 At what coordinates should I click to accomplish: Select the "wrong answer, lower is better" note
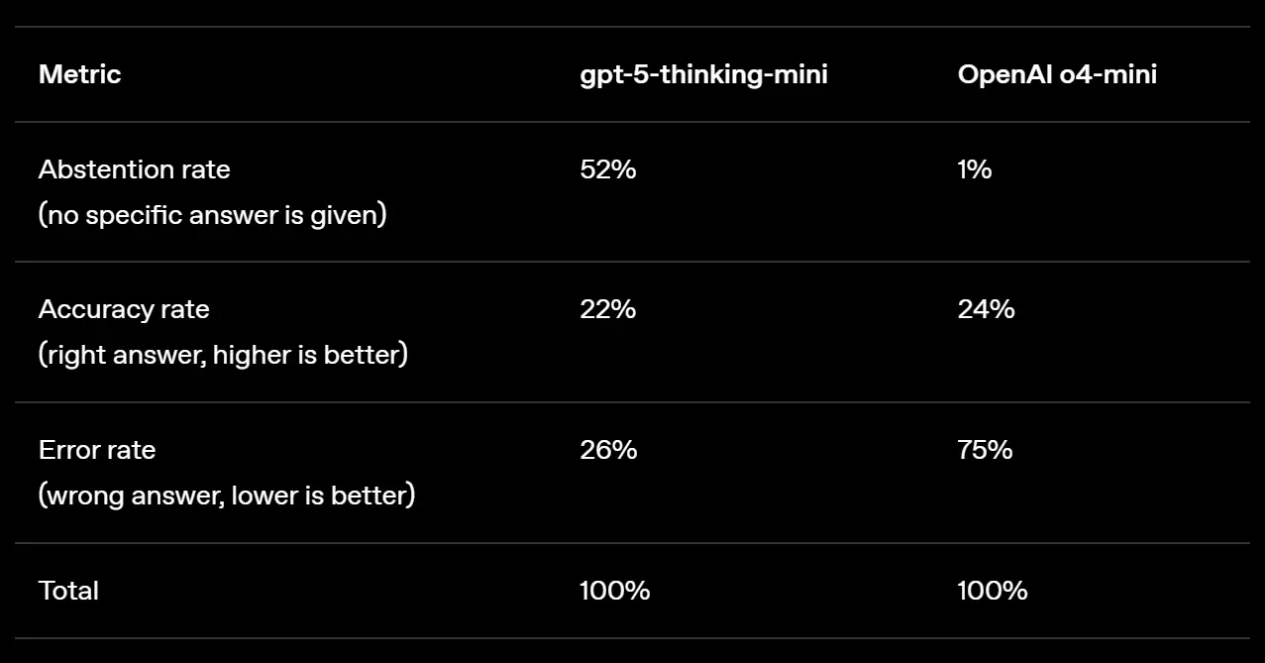click(227, 495)
